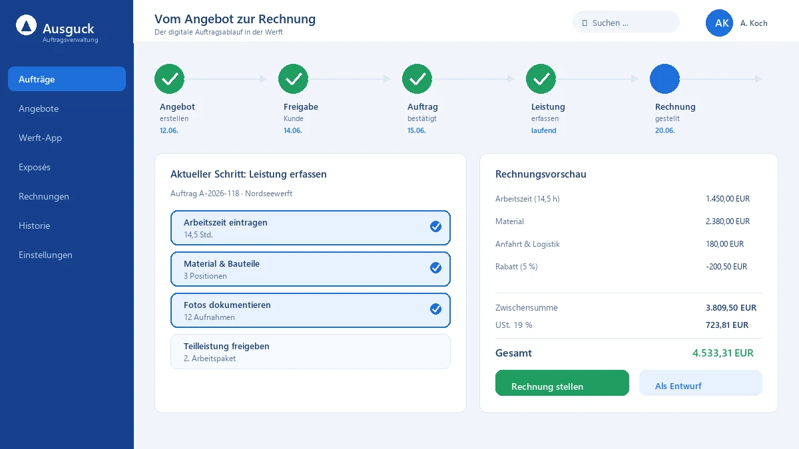Click the 14.06. date under Freigabe
This screenshot has width=799, height=449.
(x=293, y=130)
